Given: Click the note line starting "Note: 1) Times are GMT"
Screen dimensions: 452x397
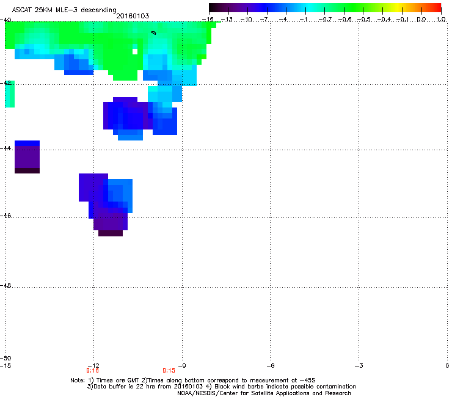Looking at the screenshot, I should (x=193, y=381).
